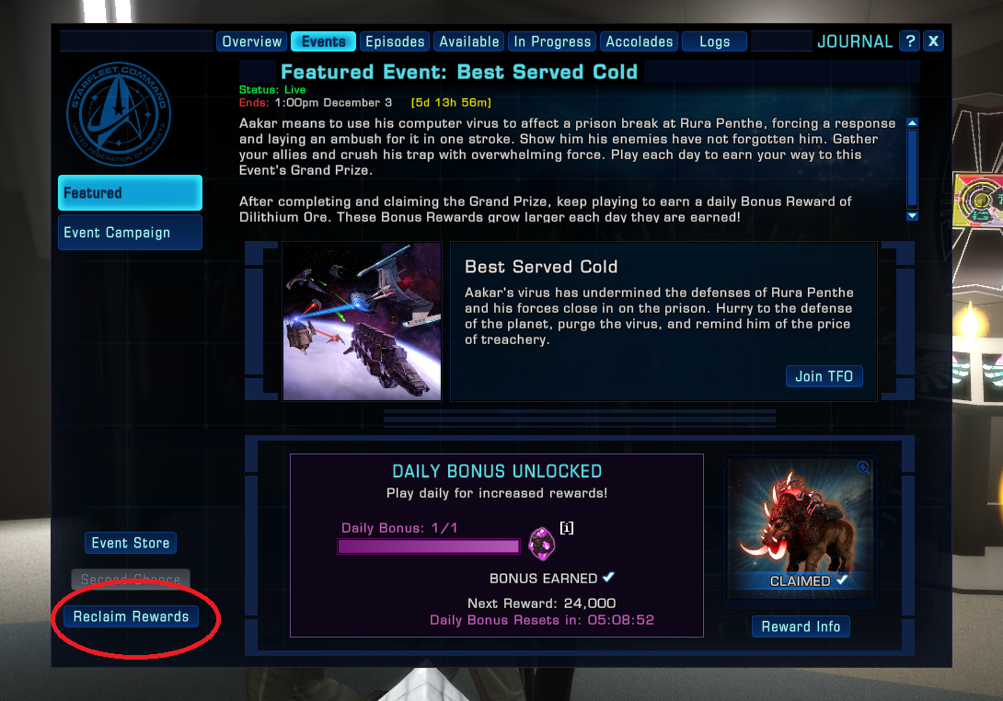Select the Accolades tab
This screenshot has width=1003, height=701.
(639, 41)
